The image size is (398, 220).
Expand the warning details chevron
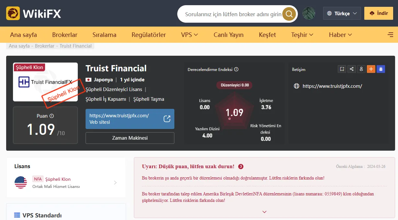coord(264,212)
